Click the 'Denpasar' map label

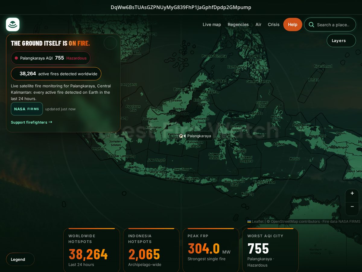(x=190, y=178)
